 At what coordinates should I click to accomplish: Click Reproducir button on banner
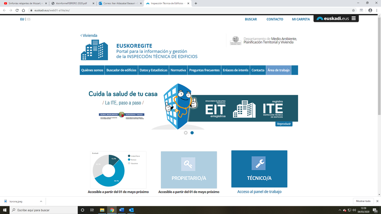coord(284,124)
